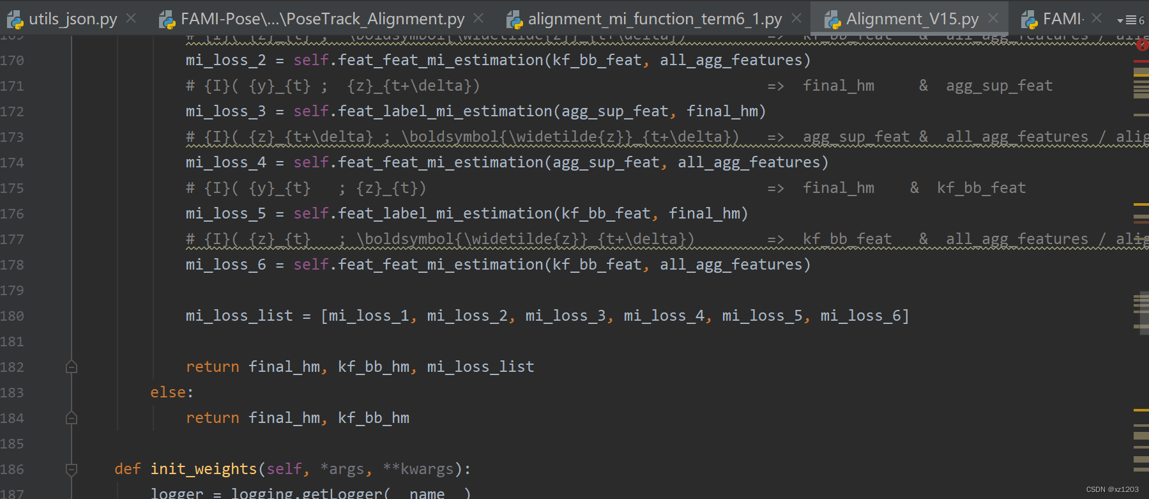Click the else keyword on line 183
The height and width of the screenshot is (499, 1149).
(x=168, y=392)
